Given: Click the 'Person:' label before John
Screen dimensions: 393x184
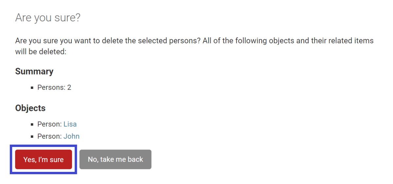Looking at the screenshot, I should [49, 136].
